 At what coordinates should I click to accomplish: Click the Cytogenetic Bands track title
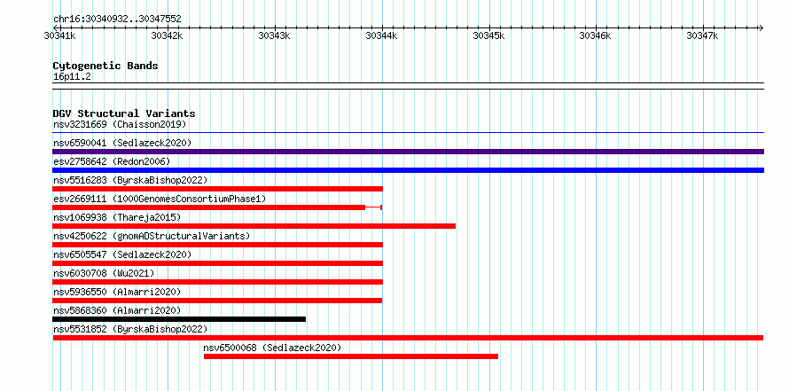pos(105,66)
